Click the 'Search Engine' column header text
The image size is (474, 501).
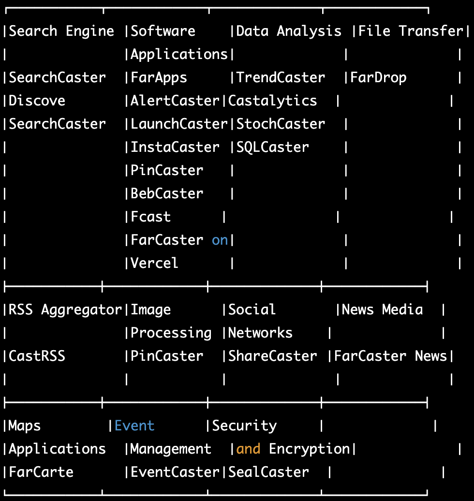[61, 31]
